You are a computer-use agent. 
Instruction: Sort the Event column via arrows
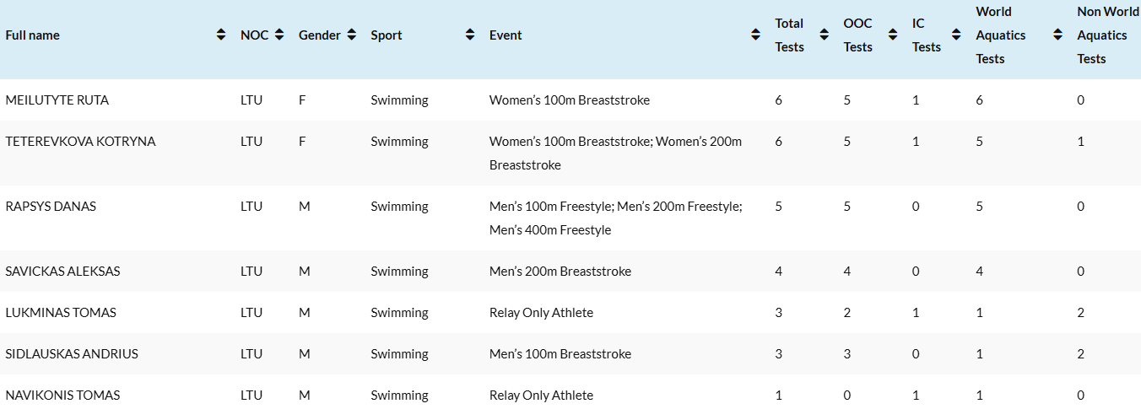(x=756, y=35)
